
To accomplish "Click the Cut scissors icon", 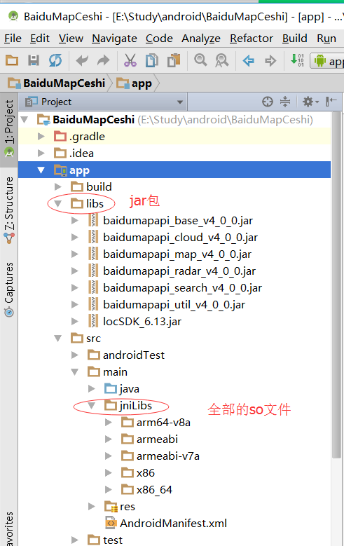I will pyautogui.click(x=130, y=60).
